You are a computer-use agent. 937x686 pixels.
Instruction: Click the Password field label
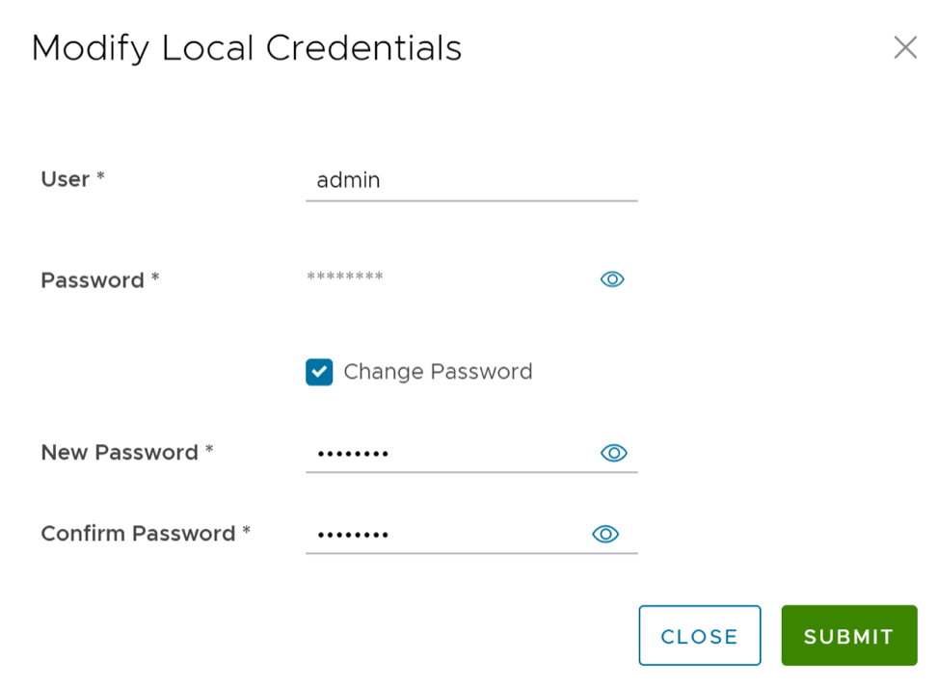coord(93,280)
